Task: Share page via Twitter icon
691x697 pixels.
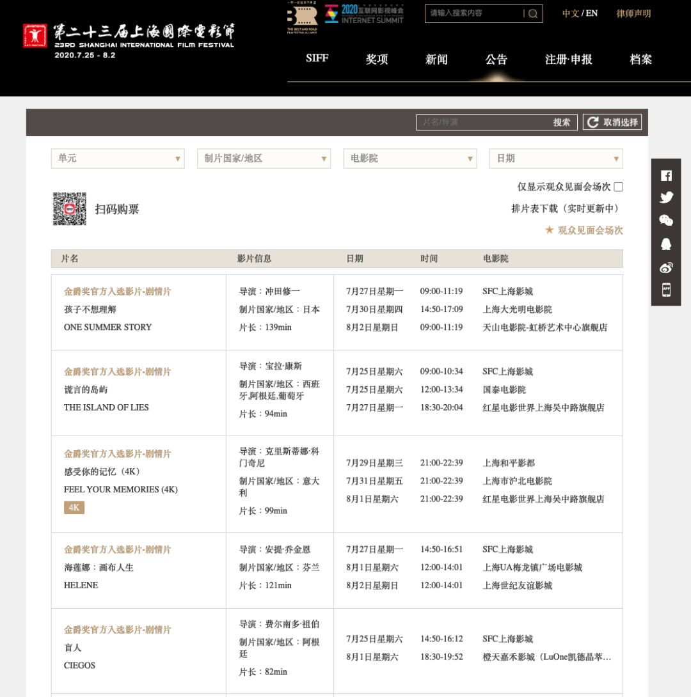Action: point(665,198)
